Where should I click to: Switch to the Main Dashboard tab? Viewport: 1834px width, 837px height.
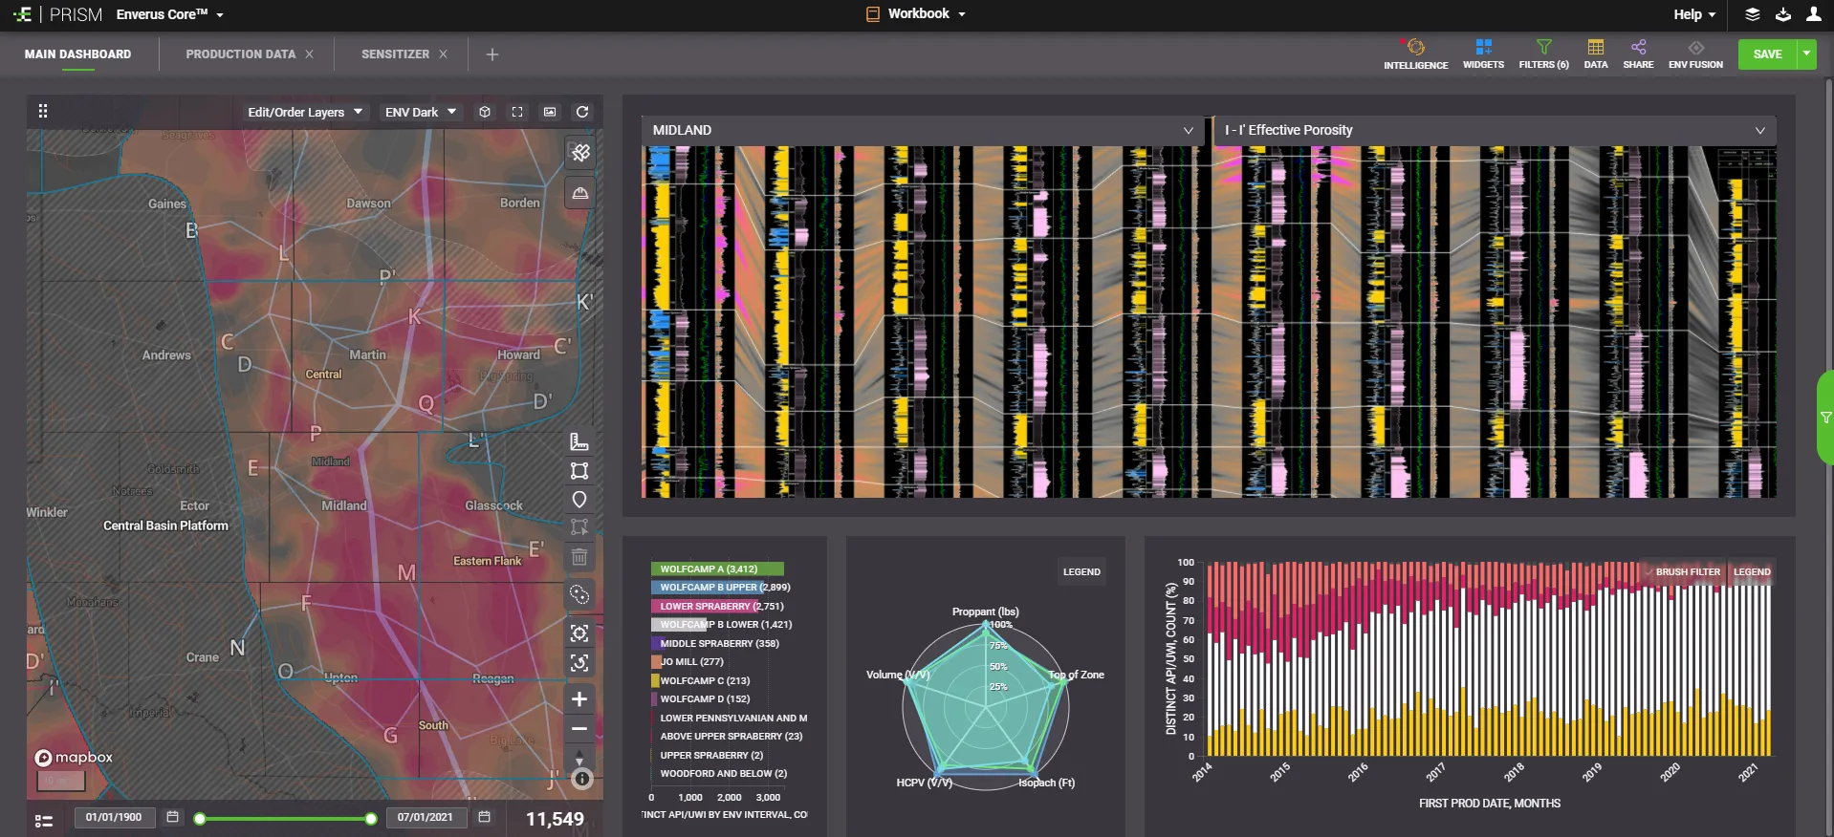point(78,54)
